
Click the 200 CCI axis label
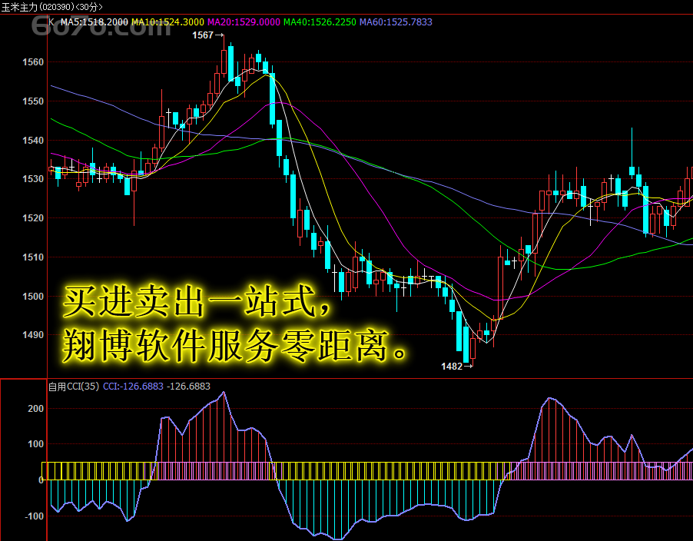tap(36, 409)
